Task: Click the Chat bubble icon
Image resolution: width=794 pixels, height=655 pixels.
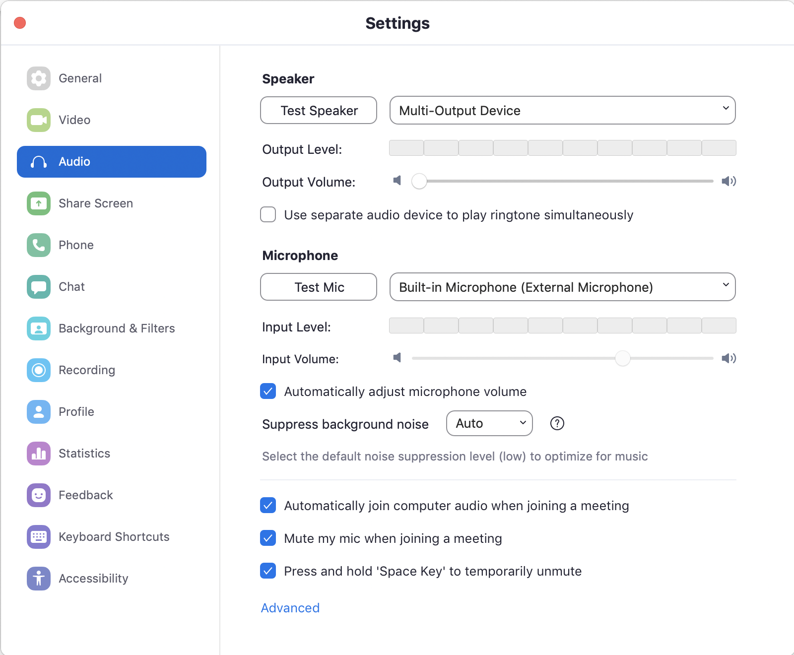Action: coord(39,287)
